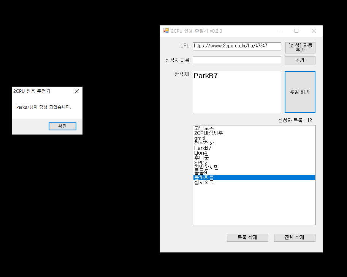Select 통통9 in the applicant list
The width and height of the screenshot is (347, 277).
pos(254,172)
